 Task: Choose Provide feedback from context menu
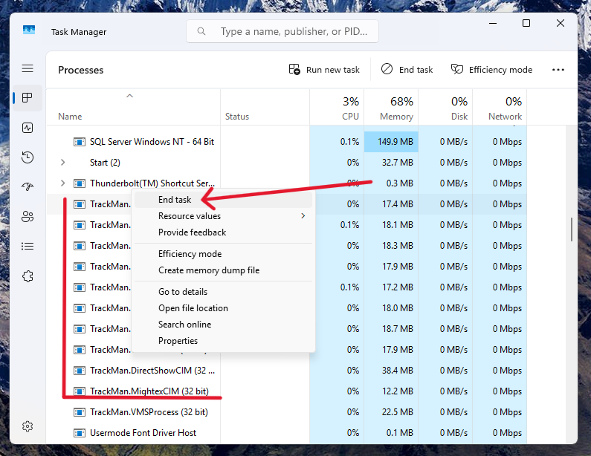tap(223, 232)
